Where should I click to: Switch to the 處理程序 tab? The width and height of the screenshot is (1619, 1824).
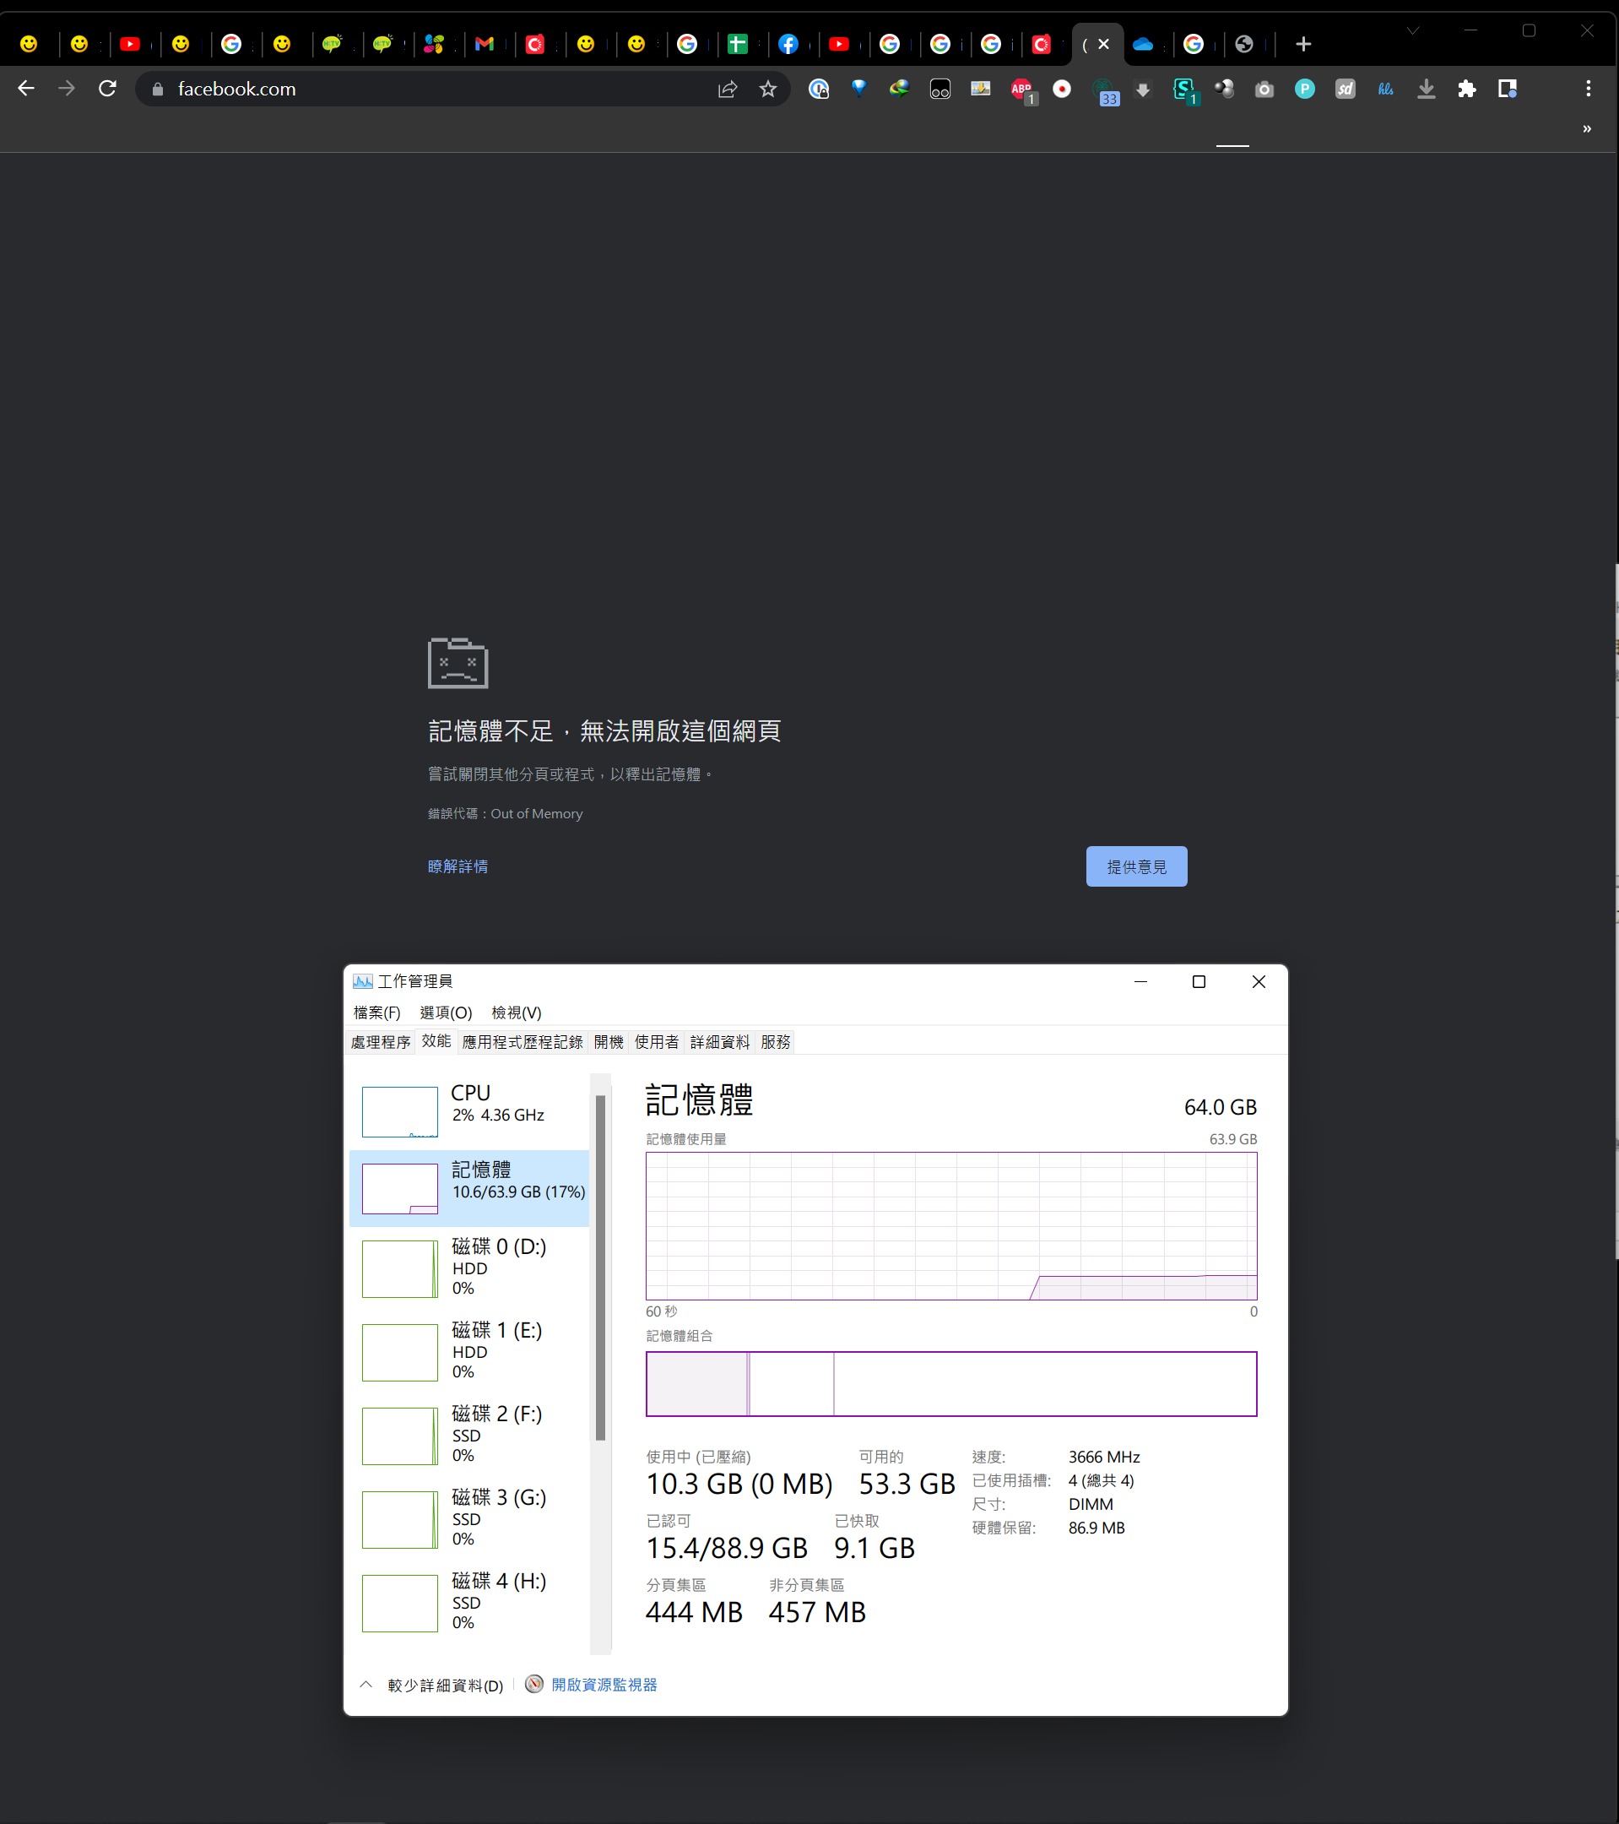(x=380, y=1040)
